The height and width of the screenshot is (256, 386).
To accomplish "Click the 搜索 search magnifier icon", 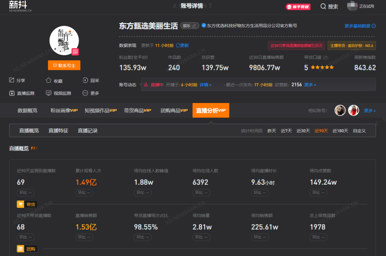I will [323, 6].
